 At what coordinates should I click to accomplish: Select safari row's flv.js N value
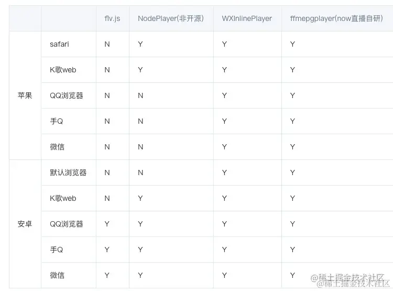click(x=107, y=44)
